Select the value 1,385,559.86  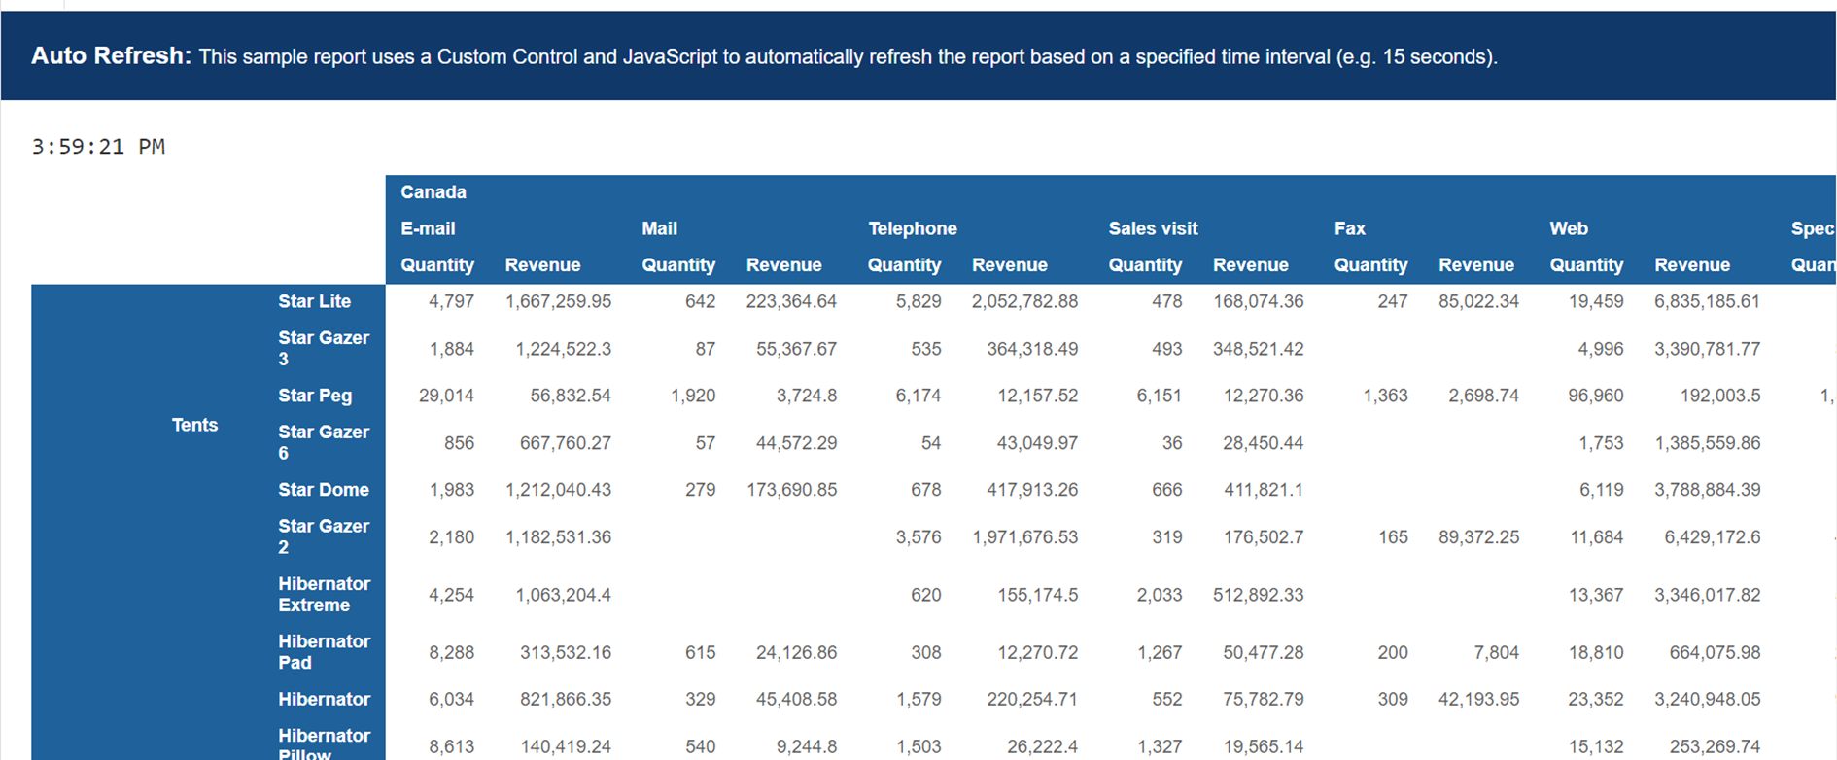[1707, 443]
